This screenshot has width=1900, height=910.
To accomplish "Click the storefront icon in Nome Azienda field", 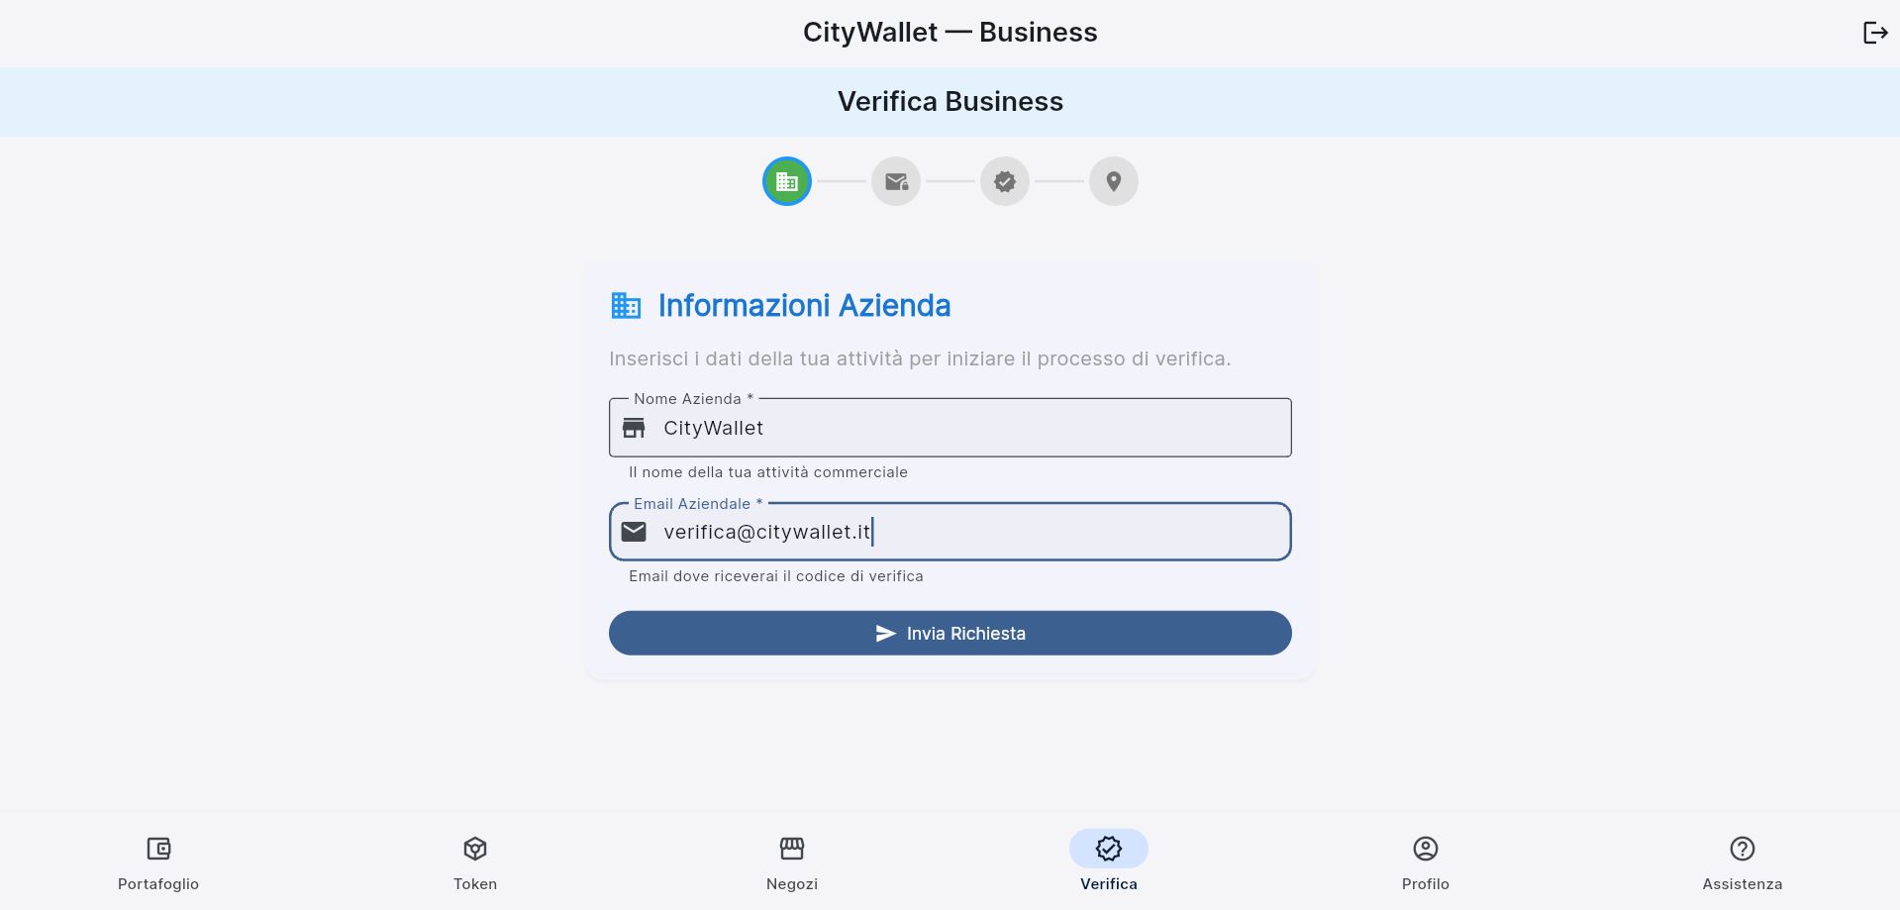I will click(x=634, y=427).
